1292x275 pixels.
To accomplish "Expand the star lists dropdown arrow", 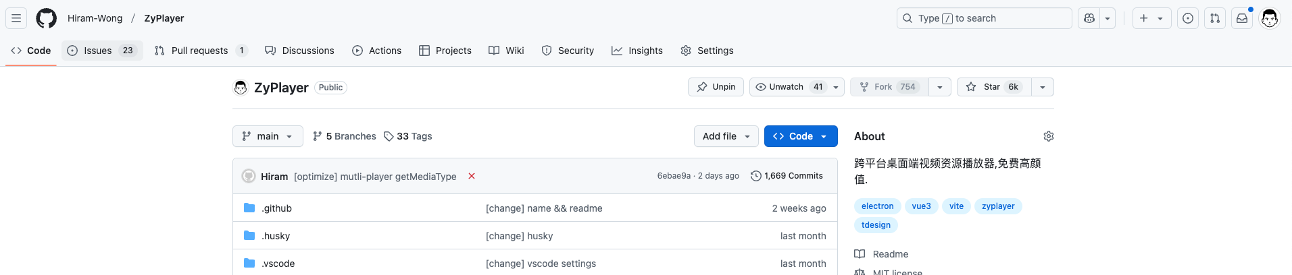I will (x=1043, y=87).
